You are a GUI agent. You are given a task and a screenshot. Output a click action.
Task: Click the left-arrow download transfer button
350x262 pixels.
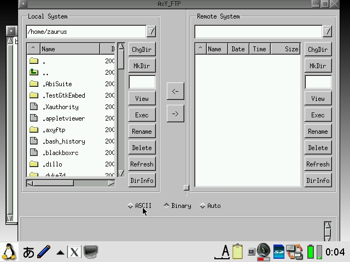tap(175, 91)
